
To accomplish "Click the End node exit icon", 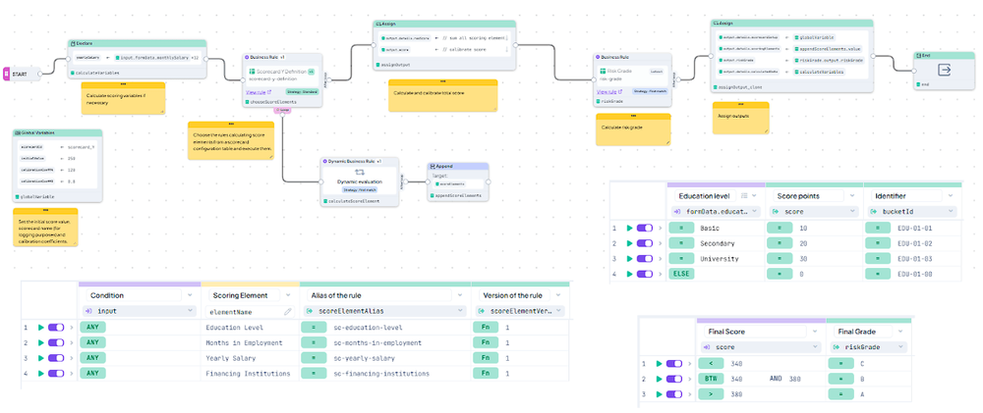I will (944, 70).
